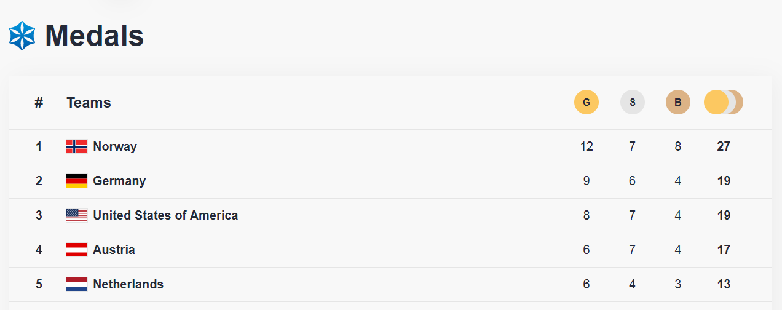Image resolution: width=782 pixels, height=310 pixels.
Task: Click the Medals page heading
Action: pyautogui.click(x=95, y=36)
